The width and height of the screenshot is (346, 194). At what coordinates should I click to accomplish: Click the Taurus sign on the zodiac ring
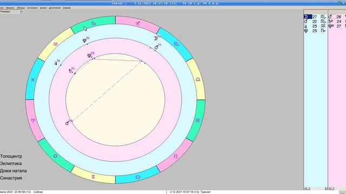click(x=55, y=156)
